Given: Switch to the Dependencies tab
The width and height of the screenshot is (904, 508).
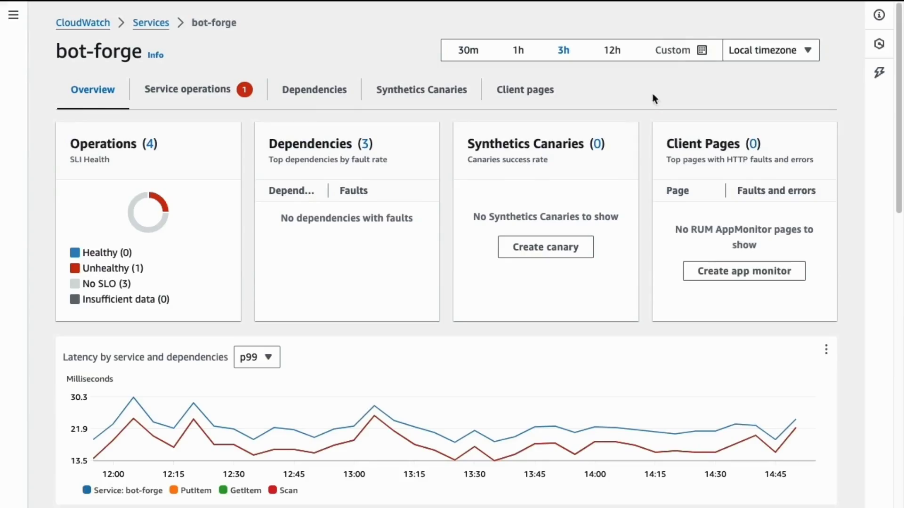Looking at the screenshot, I should [x=314, y=89].
